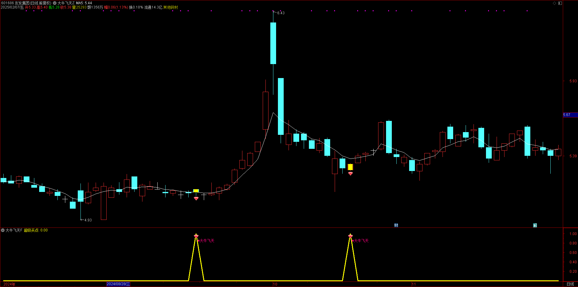Open the 大牛飞天Z main chart indicator dropdown

click(x=55, y=3)
